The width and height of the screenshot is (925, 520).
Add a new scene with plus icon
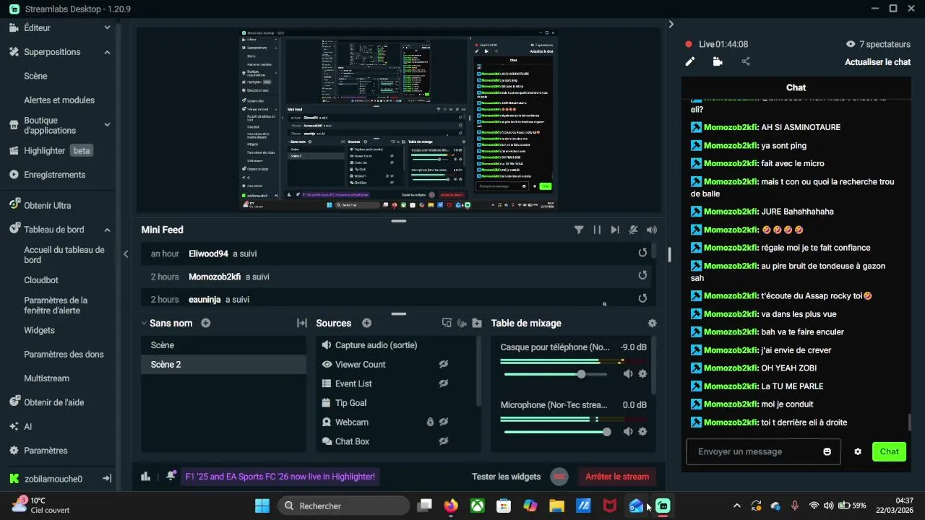click(206, 323)
